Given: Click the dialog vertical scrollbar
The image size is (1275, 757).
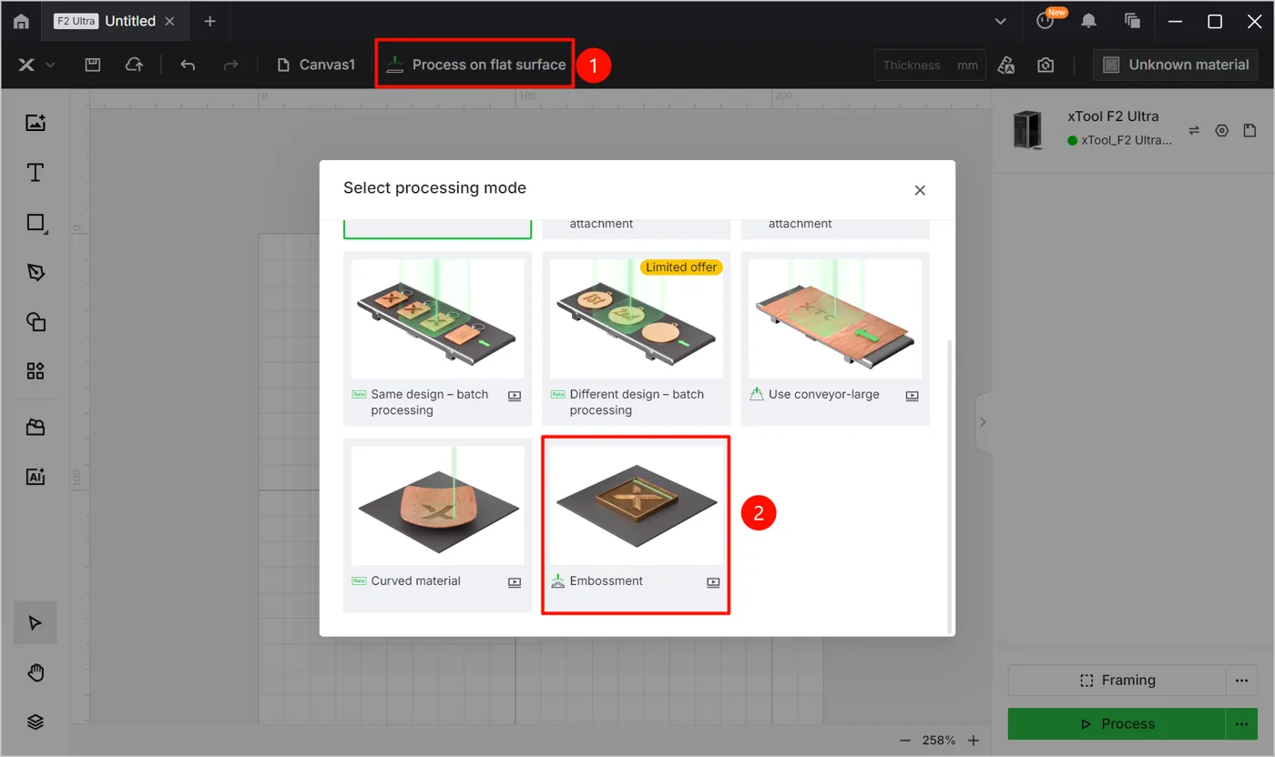Looking at the screenshot, I should click(x=950, y=485).
